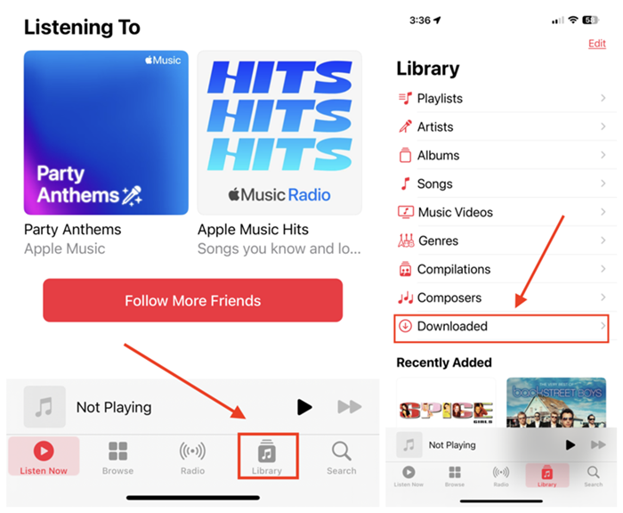623x513 pixels.
Task: Open Apple Music Hits radio artwork
Action: tap(279, 133)
